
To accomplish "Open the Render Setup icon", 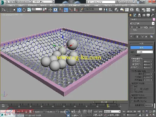I will click(144, 10).
